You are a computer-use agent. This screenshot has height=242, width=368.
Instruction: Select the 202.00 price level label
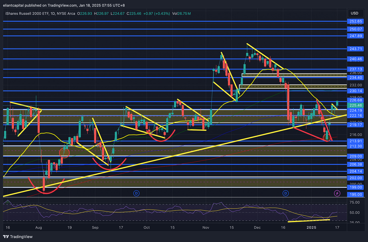[356, 178]
